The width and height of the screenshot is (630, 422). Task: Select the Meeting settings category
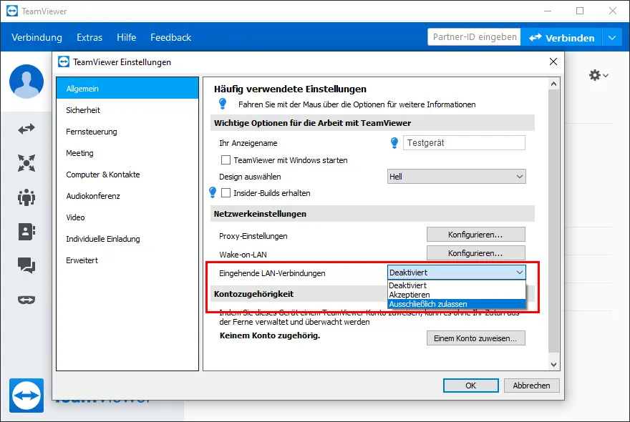[127, 153]
